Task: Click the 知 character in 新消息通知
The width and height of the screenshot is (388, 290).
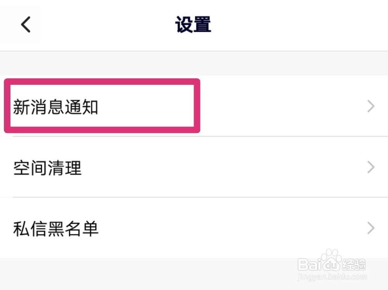Action: coord(90,107)
